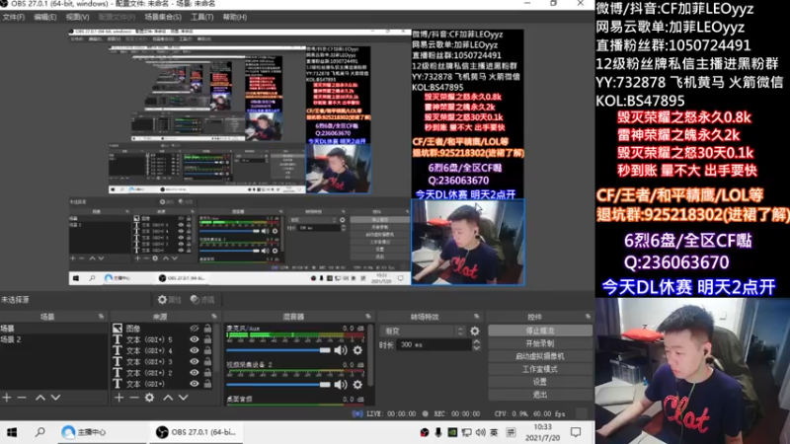Click the 退出 button
This screenshot has height=444, width=790.
coord(539,394)
